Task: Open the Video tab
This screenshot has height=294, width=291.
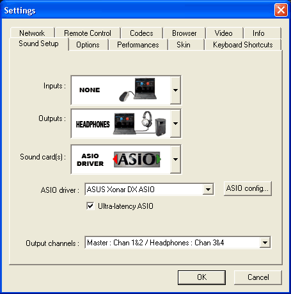Action: [x=224, y=33]
